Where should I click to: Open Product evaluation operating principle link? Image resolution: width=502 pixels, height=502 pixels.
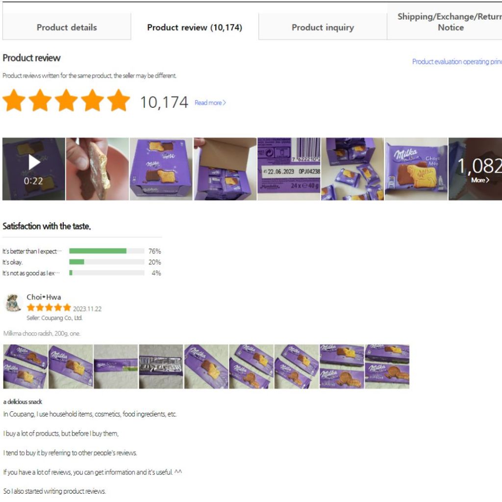(x=457, y=61)
